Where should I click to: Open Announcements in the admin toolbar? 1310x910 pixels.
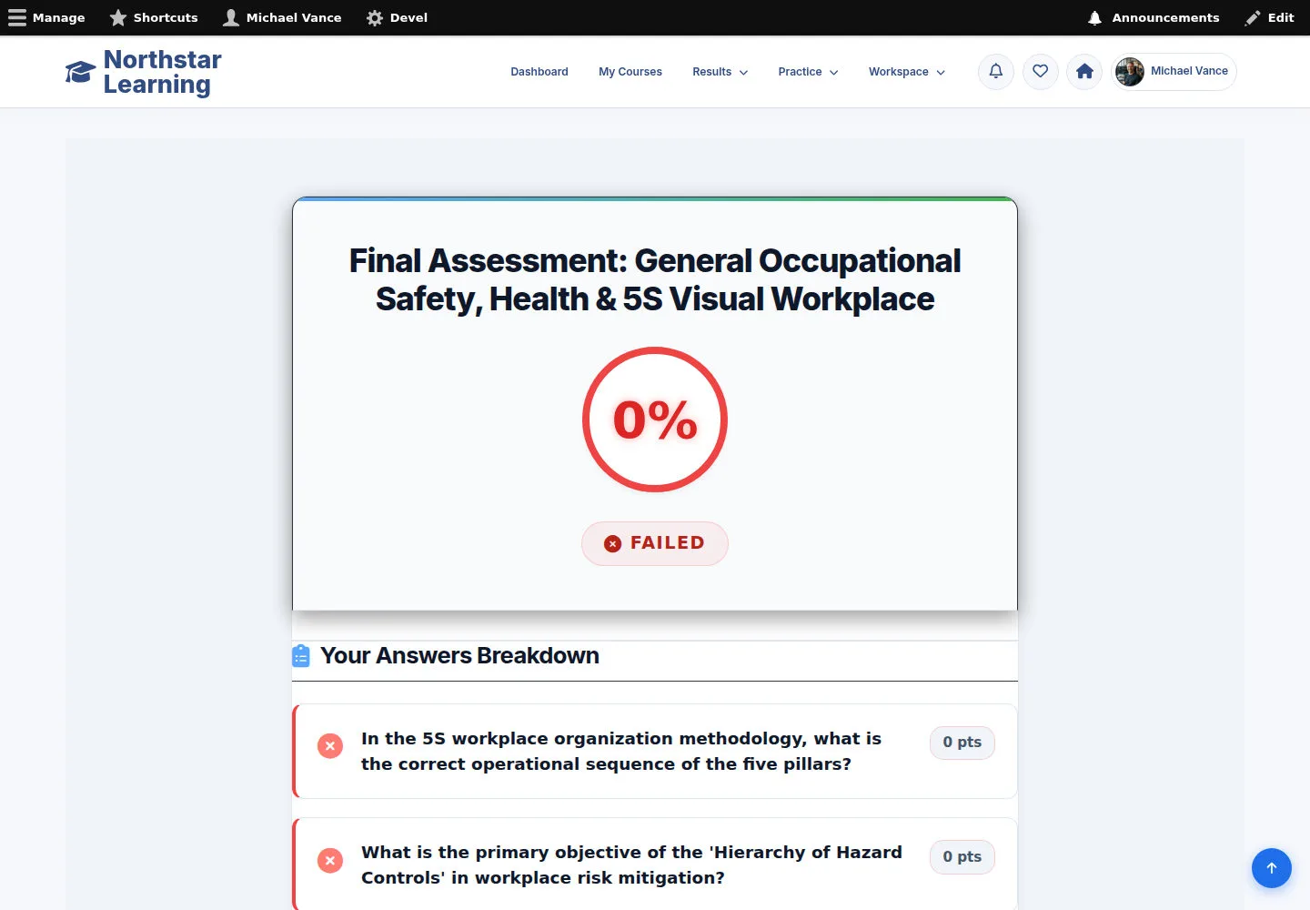pyautogui.click(x=1154, y=17)
